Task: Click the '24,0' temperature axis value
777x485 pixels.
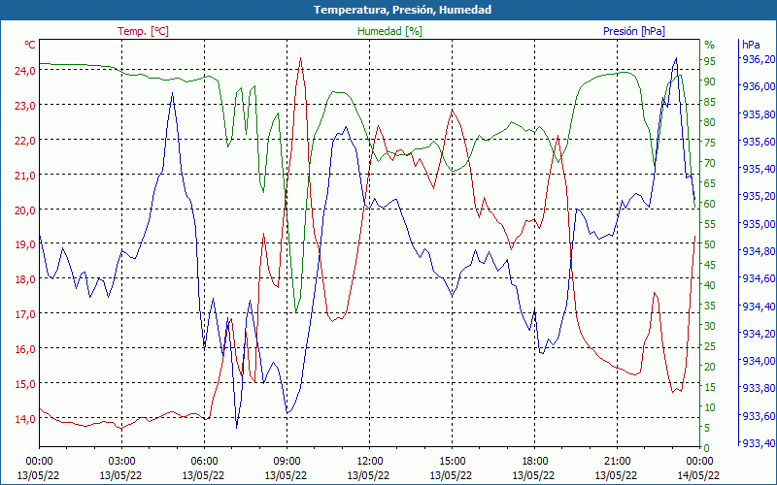Action: pyautogui.click(x=25, y=70)
